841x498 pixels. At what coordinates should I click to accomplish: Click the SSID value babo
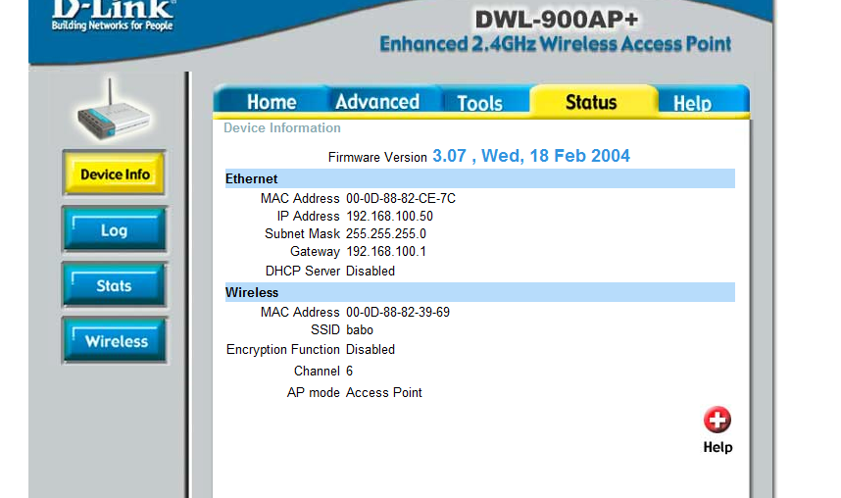(x=360, y=330)
